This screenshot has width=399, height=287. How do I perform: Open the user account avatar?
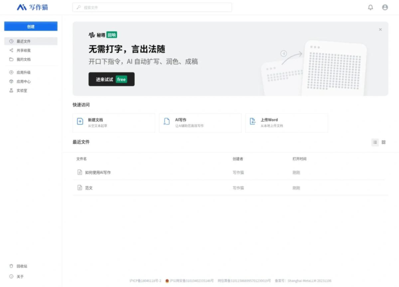click(385, 7)
